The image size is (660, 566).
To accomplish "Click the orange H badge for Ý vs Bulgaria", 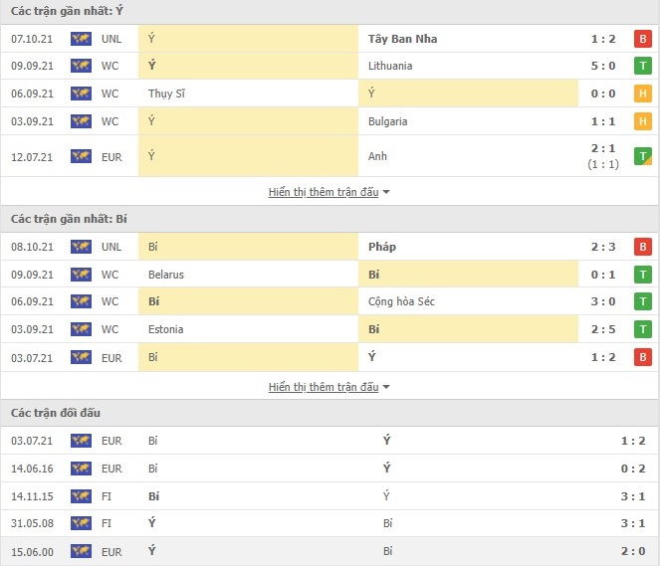I will coord(643,121).
